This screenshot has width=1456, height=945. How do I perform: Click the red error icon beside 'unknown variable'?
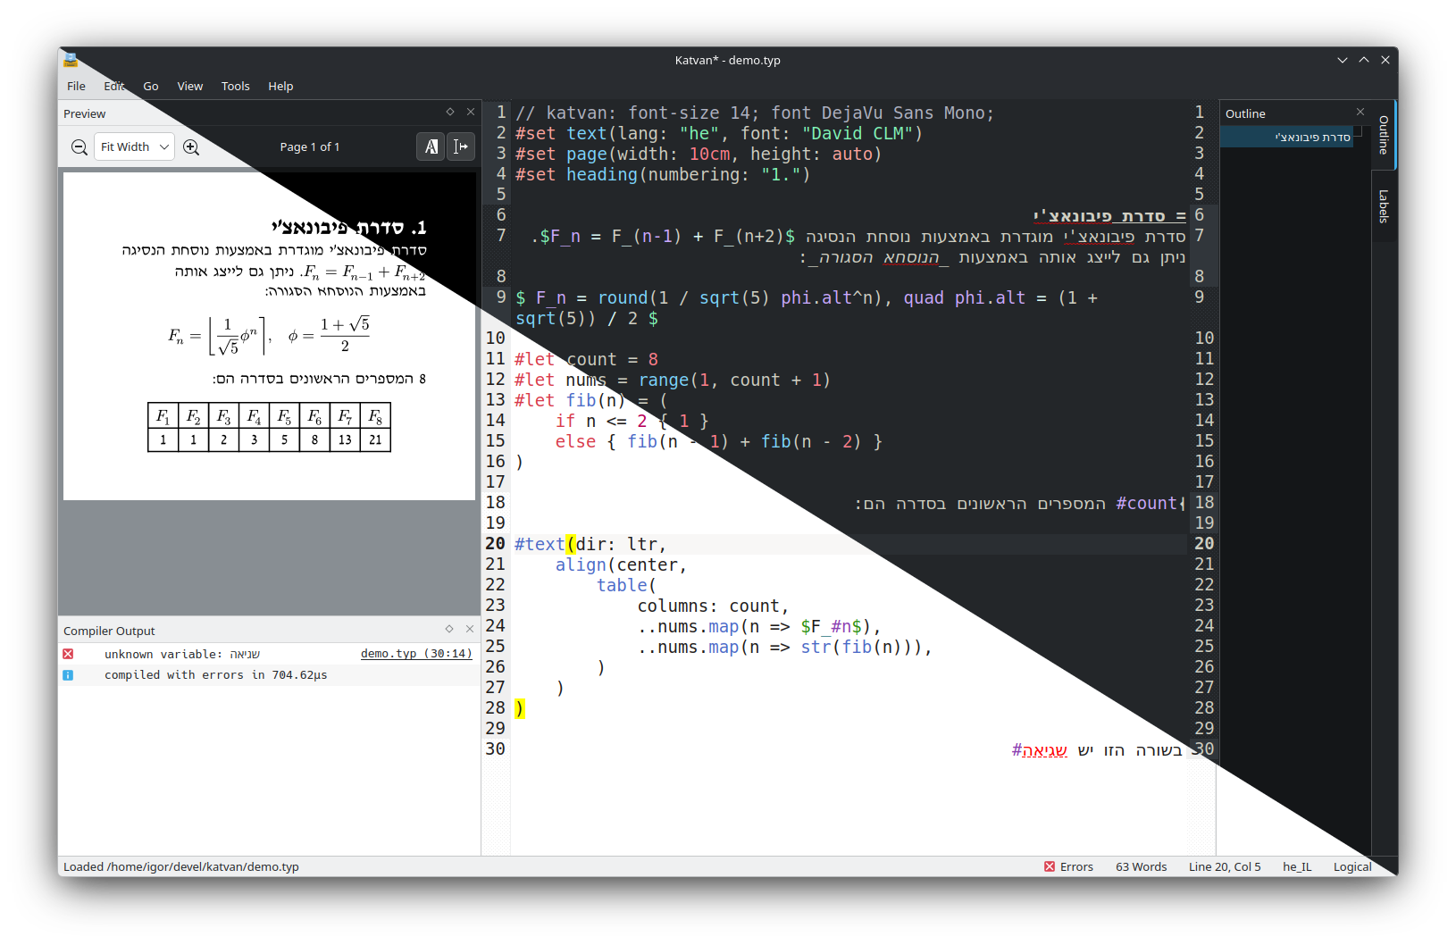(x=68, y=655)
